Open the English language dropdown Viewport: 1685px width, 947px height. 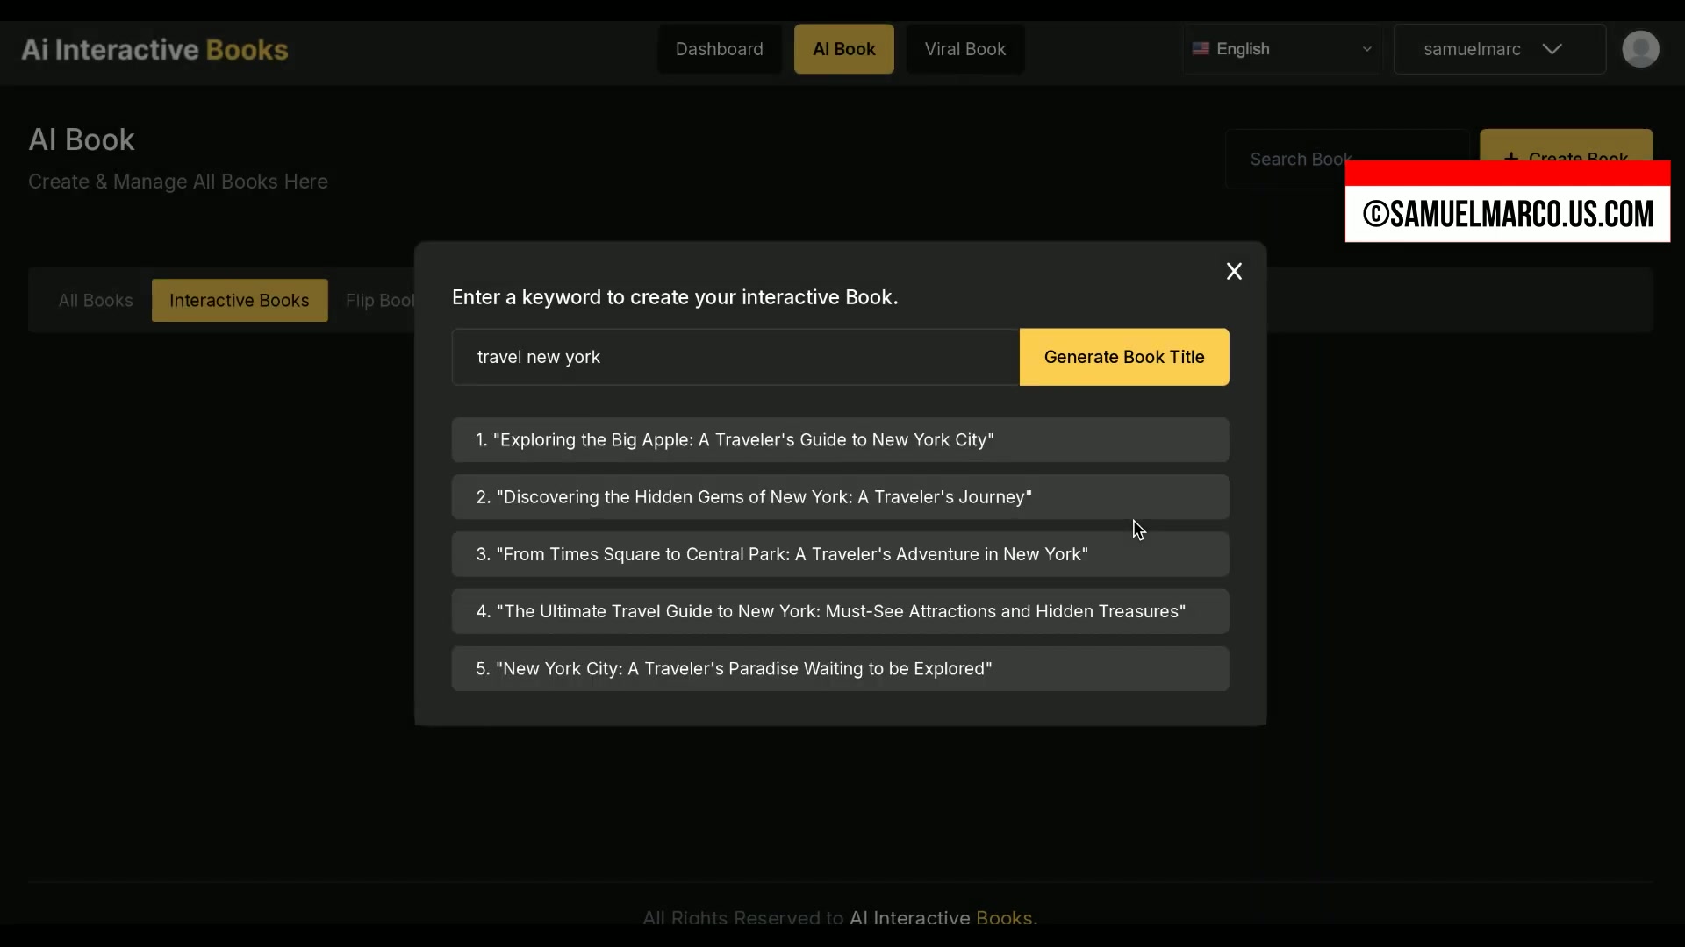tap(1281, 49)
